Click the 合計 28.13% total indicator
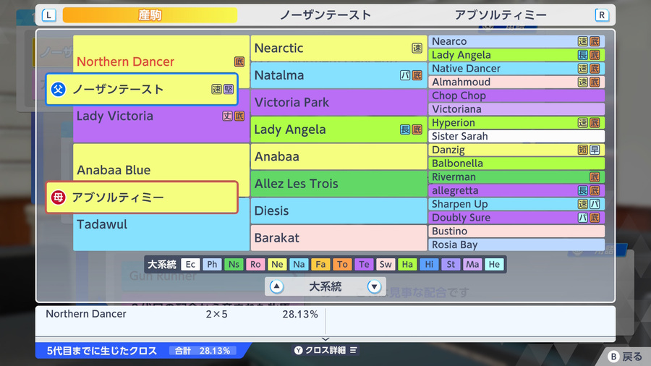 pyautogui.click(x=203, y=351)
